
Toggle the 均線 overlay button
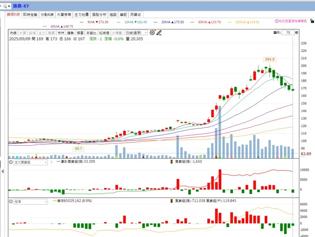tap(13, 33)
